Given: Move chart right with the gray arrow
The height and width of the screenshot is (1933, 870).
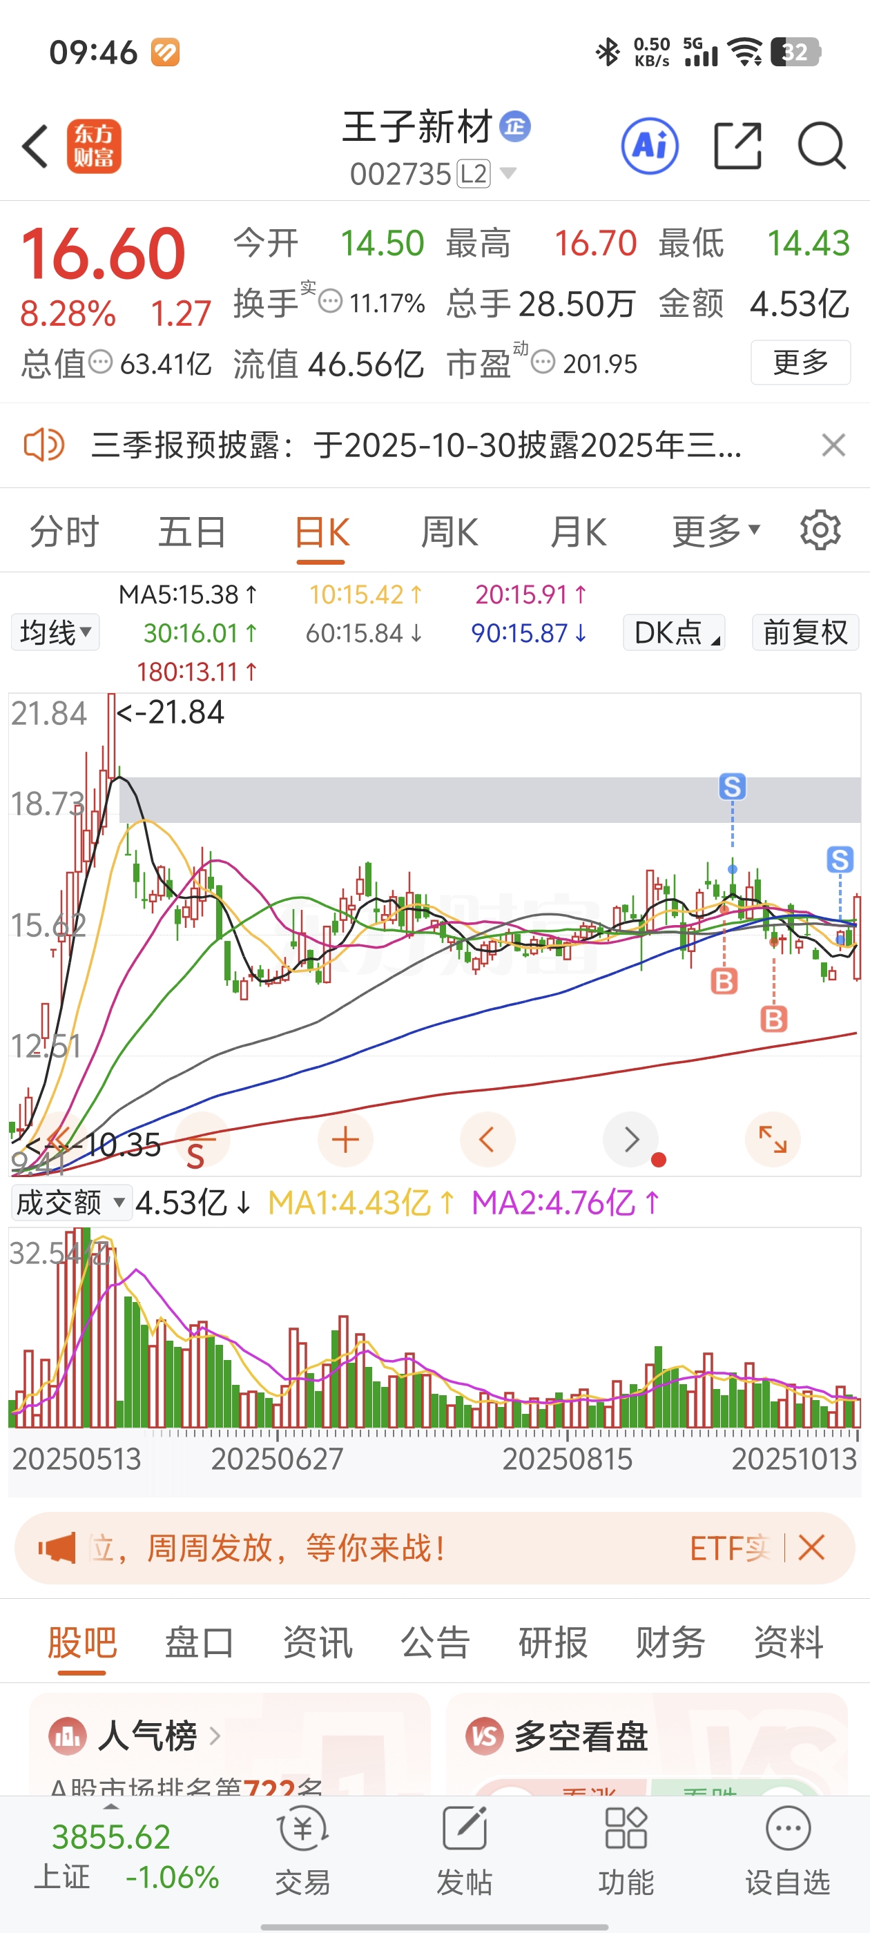Looking at the screenshot, I should 630,1140.
